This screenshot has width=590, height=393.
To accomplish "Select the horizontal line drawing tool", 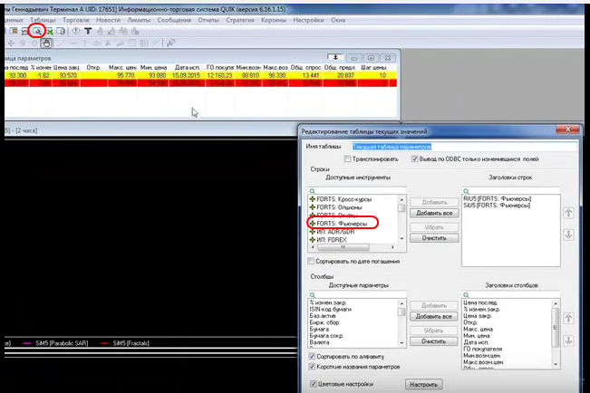I will 73,43.
